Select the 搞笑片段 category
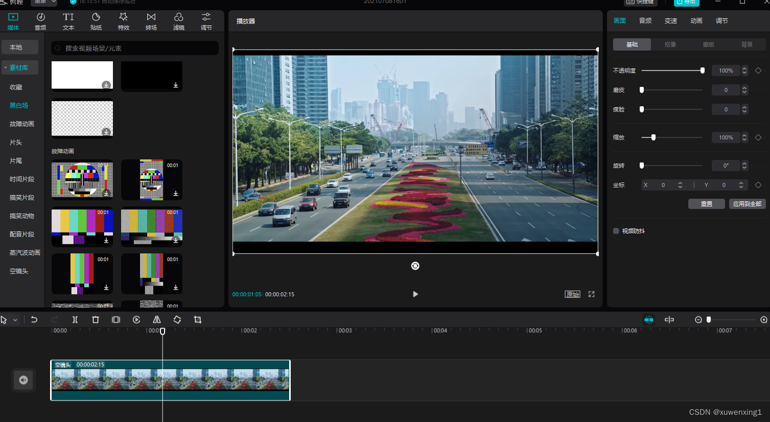The image size is (770, 422). (x=22, y=198)
